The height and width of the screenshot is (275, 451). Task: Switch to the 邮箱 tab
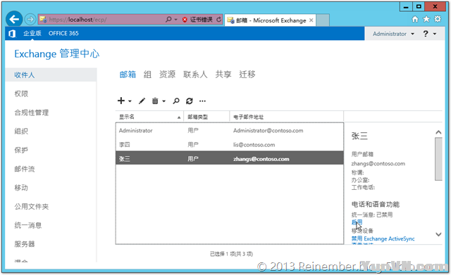(128, 75)
